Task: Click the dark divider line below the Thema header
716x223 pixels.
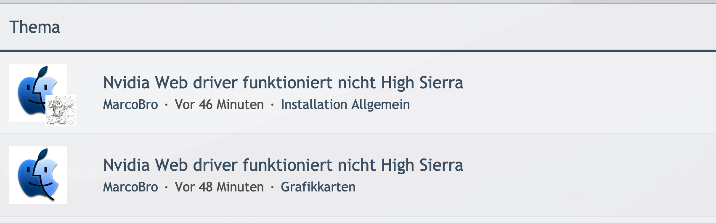Action: click(358, 51)
